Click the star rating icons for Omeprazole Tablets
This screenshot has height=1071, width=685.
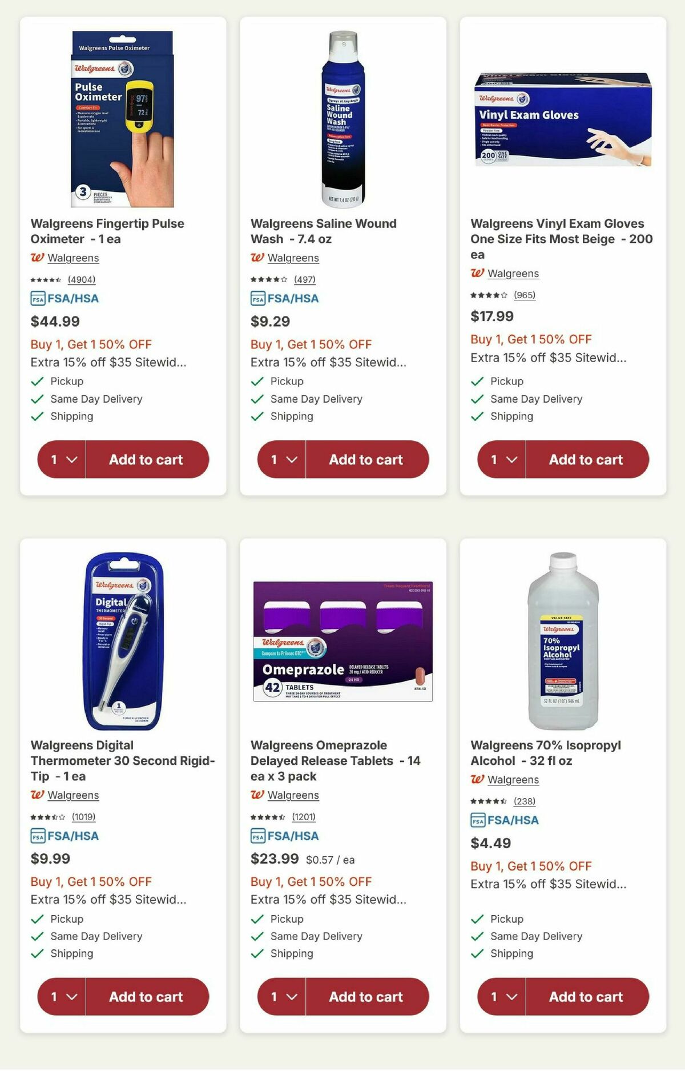[268, 816]
